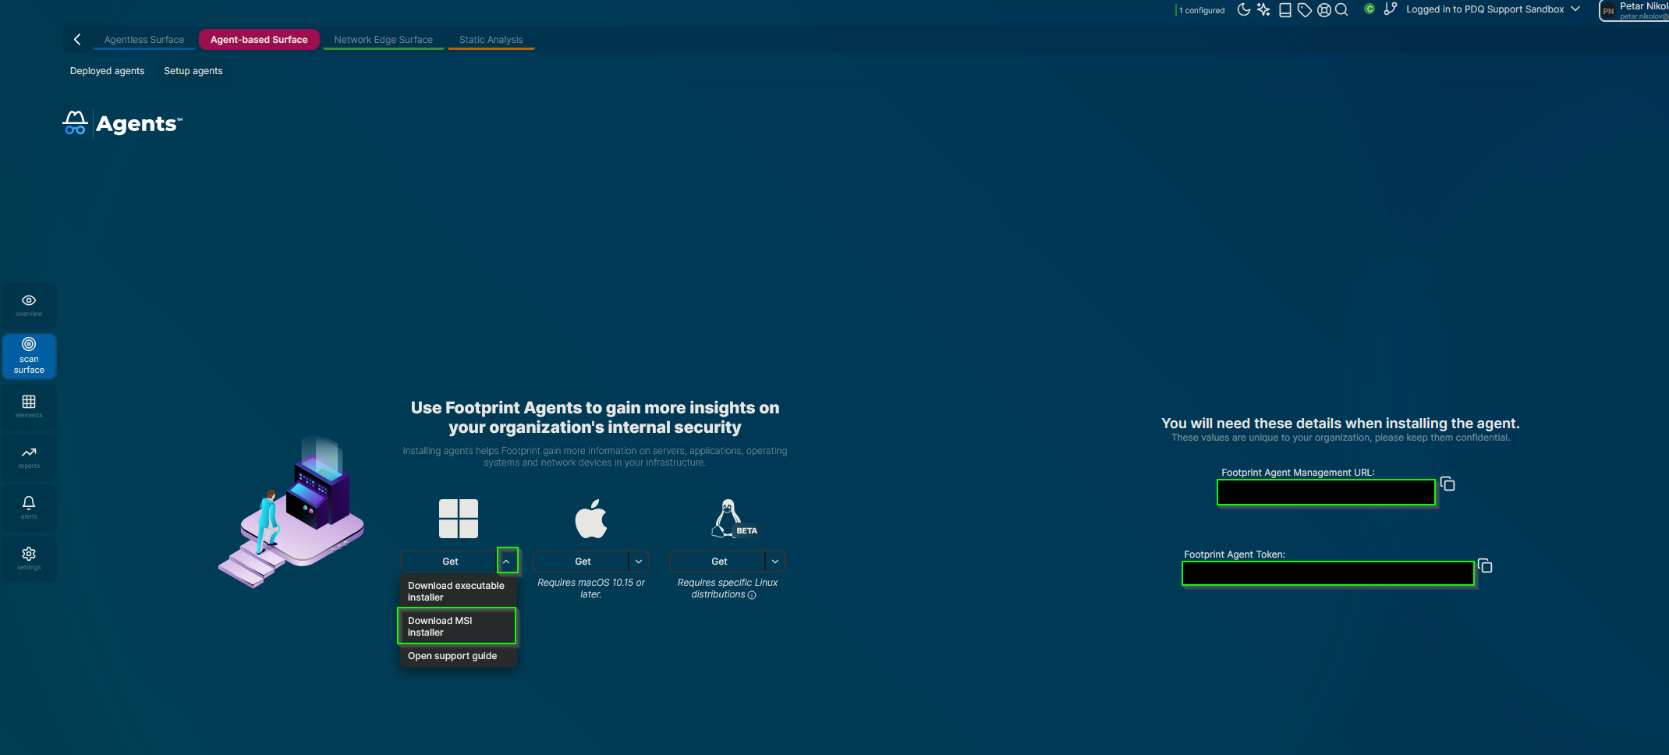This screenshot has height=755, width=1669.
Task: Click the Linux distributions info icon
Action: [x=752, y=595]
